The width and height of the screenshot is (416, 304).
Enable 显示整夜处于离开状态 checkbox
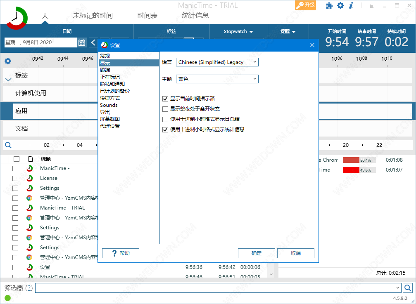165,109
